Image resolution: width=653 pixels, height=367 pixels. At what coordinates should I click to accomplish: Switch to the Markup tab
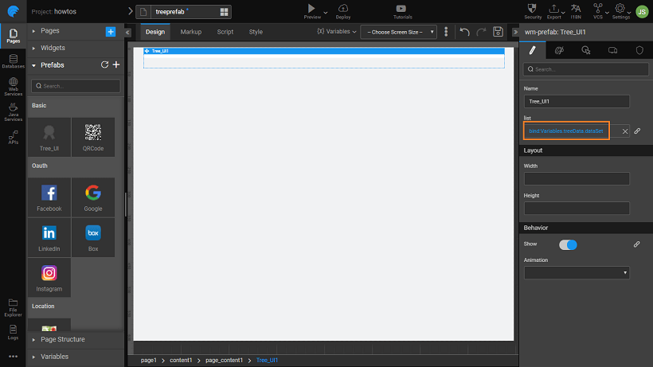pyautogui.click(x=190, y=32)
